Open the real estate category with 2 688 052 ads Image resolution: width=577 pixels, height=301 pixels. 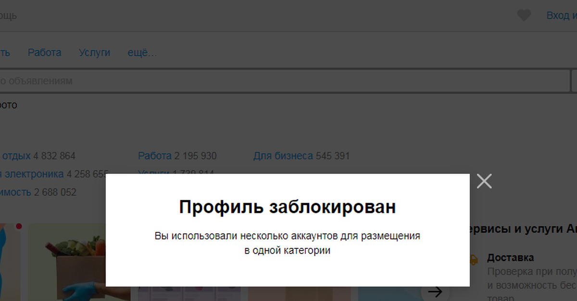pos(15,192)
